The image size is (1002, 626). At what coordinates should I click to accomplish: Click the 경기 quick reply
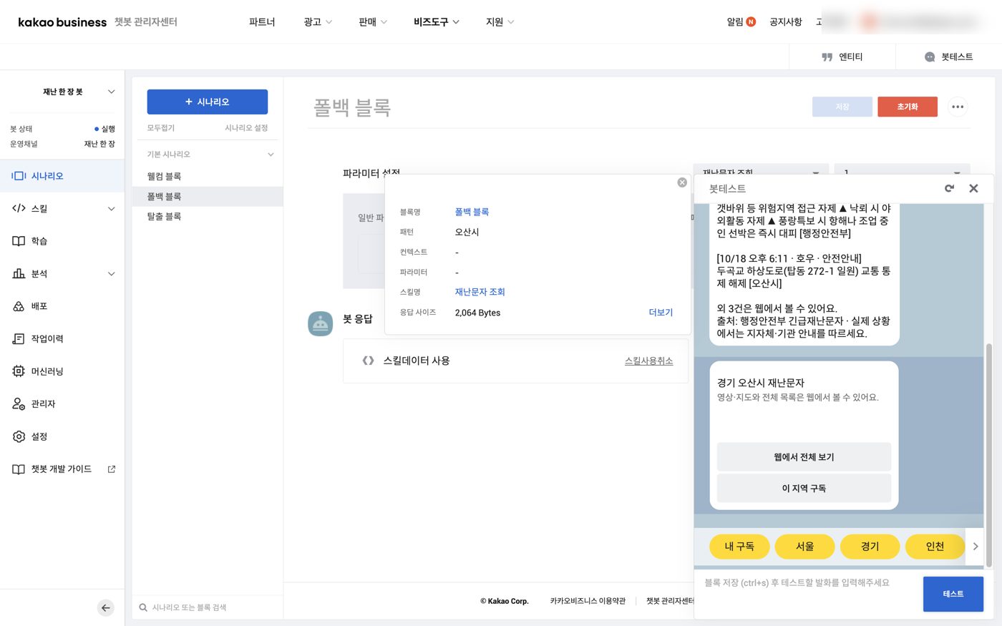tap(870, 547)
